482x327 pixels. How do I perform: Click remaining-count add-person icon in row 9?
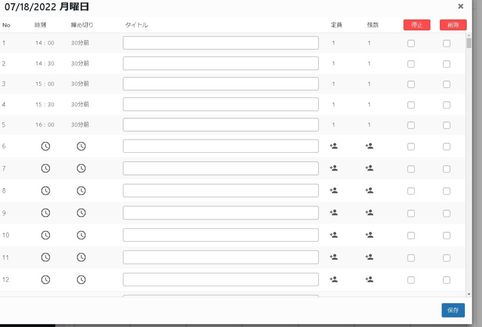[x=370, y=212]
